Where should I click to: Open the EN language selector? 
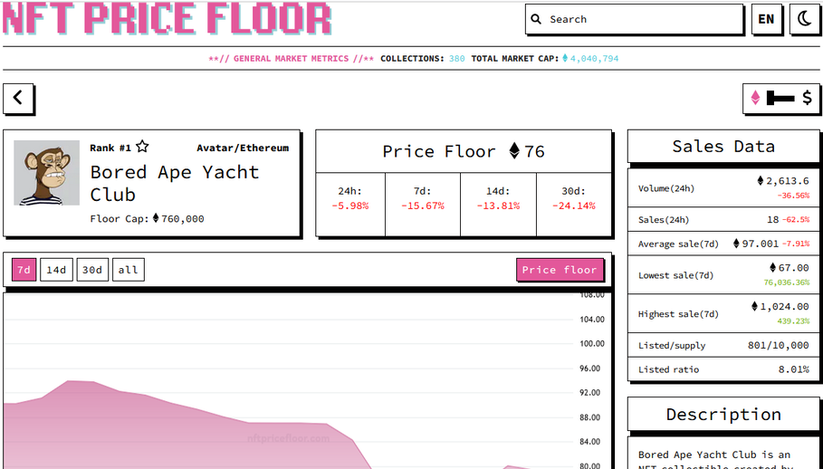point(766,19)
